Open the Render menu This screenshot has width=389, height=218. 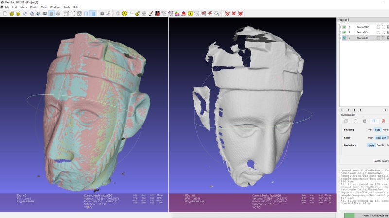(34, 7)
